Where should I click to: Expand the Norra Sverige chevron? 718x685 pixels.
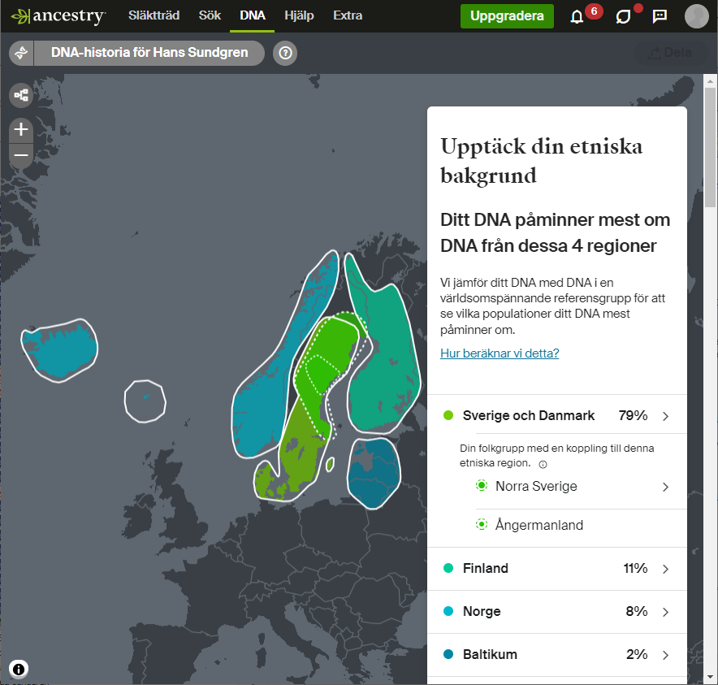coord(665,487)
